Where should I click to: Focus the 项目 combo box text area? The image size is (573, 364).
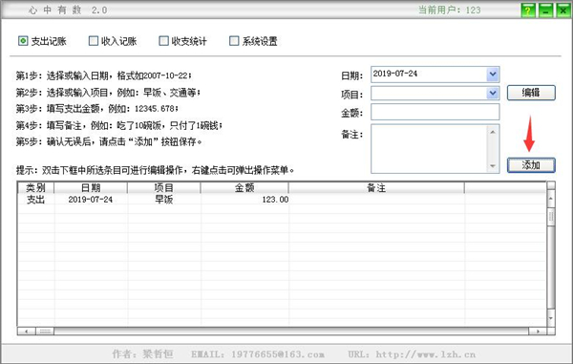429,94
